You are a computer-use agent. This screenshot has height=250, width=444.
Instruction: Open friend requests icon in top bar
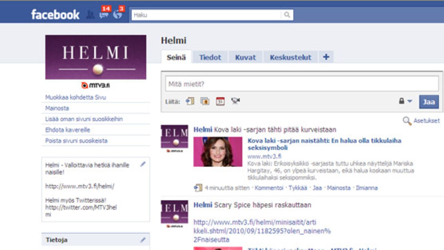point(90,14)
